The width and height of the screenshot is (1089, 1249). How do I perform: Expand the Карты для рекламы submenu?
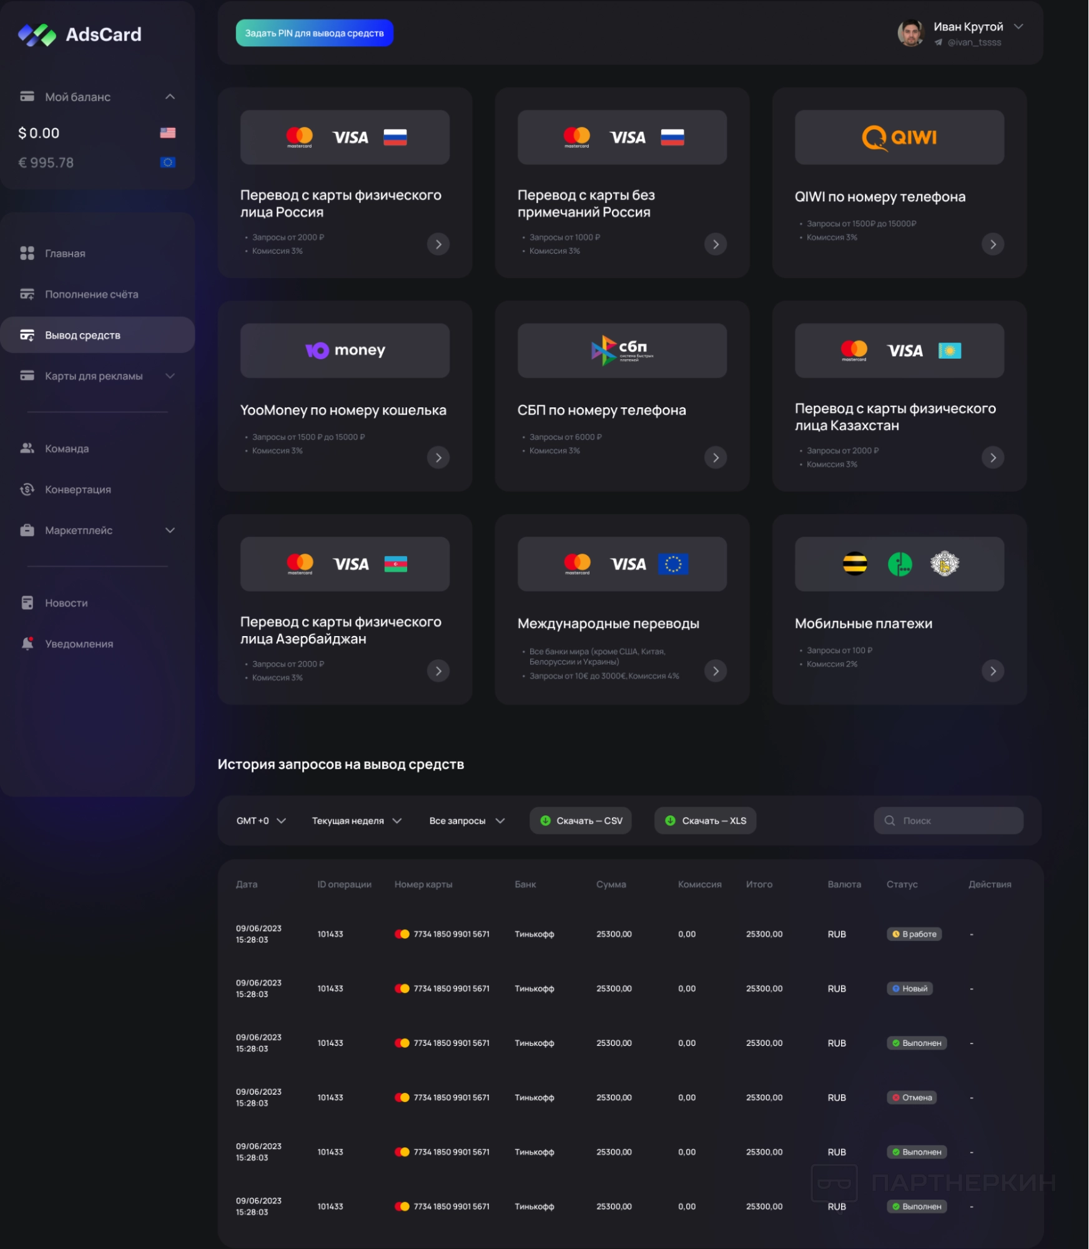170,376
